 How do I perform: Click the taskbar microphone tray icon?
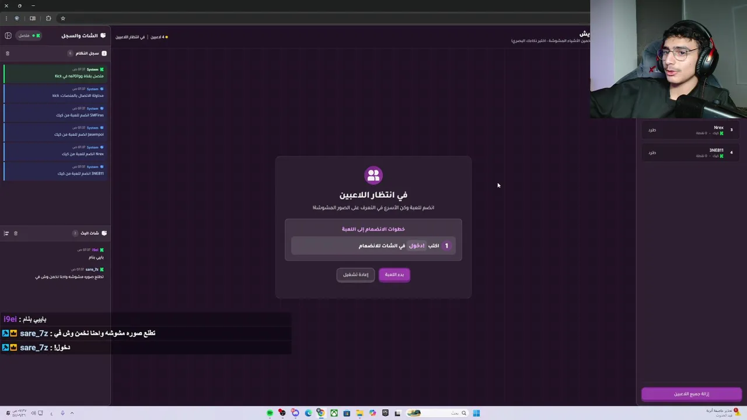click(62, 413)
